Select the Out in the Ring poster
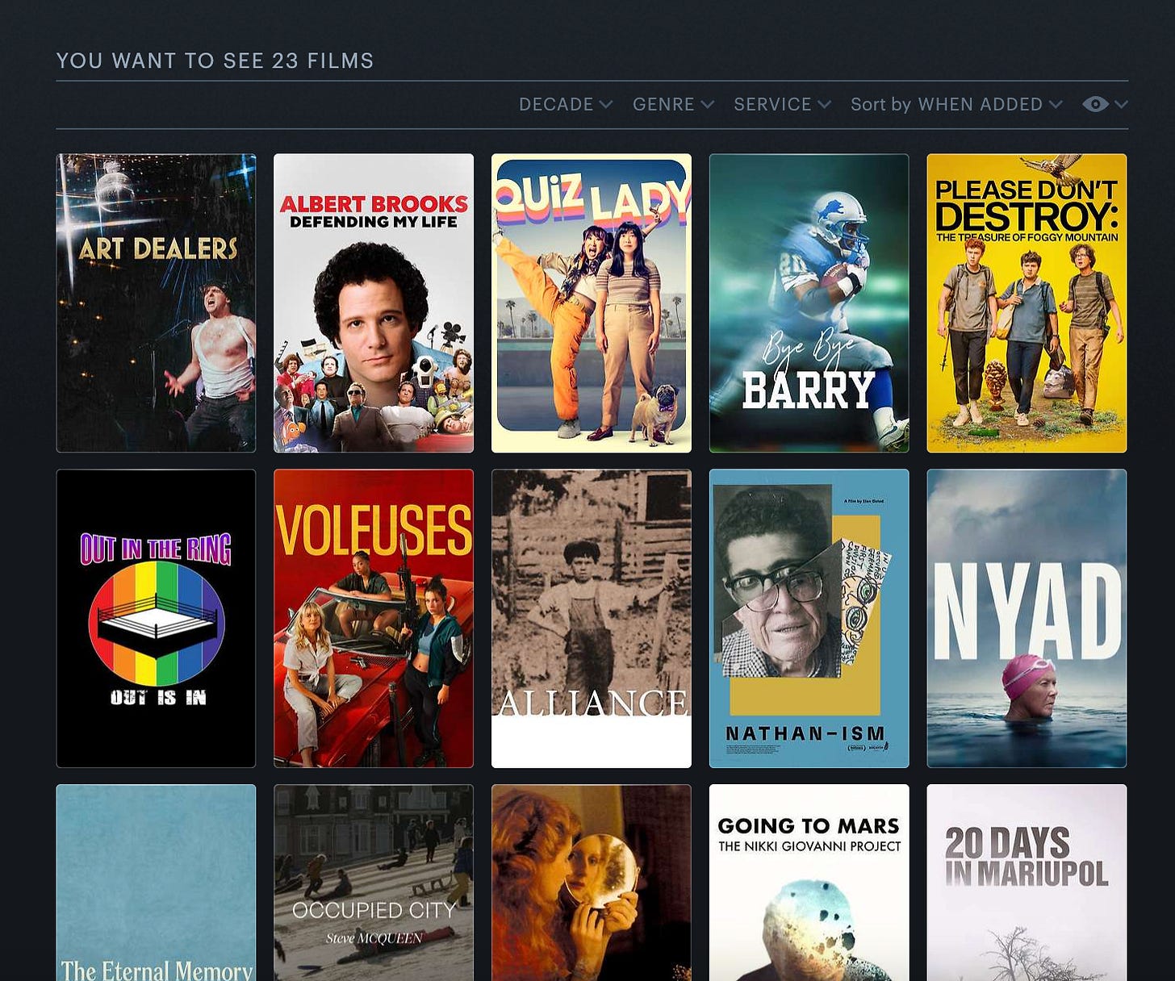 click(156, 619)
